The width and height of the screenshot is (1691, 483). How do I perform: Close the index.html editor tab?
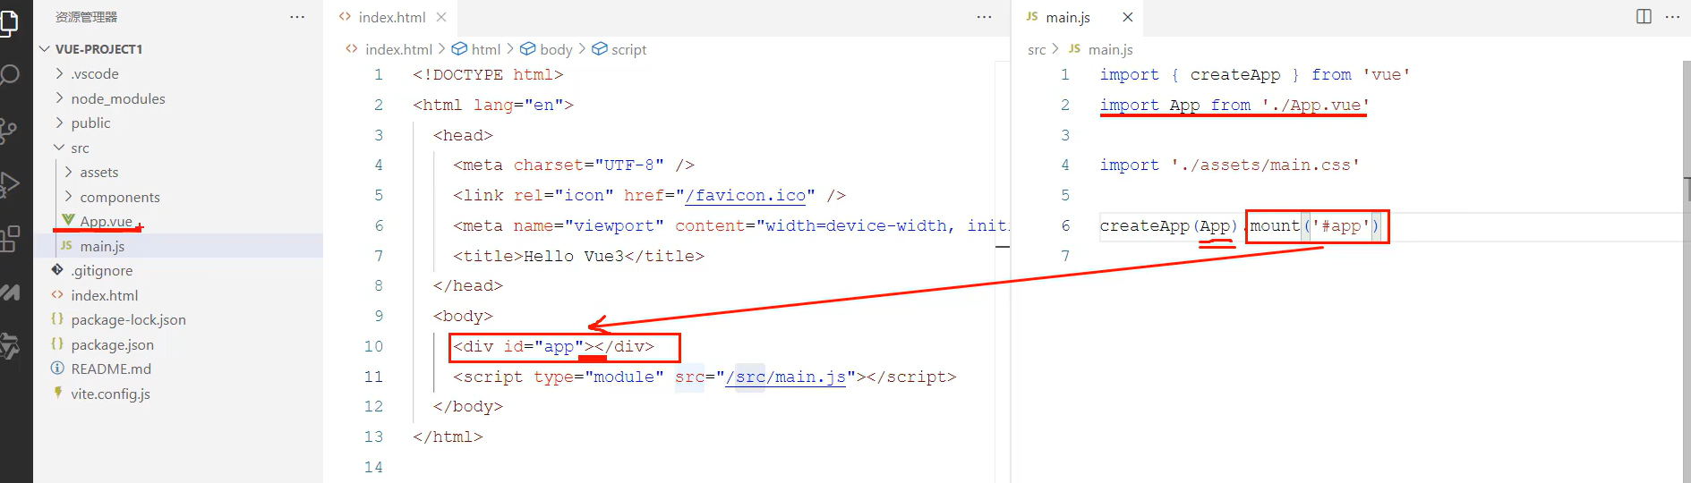(441, 17)
